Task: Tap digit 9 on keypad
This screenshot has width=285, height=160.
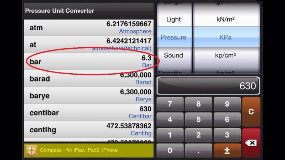Action: click(x=227, y=104)
